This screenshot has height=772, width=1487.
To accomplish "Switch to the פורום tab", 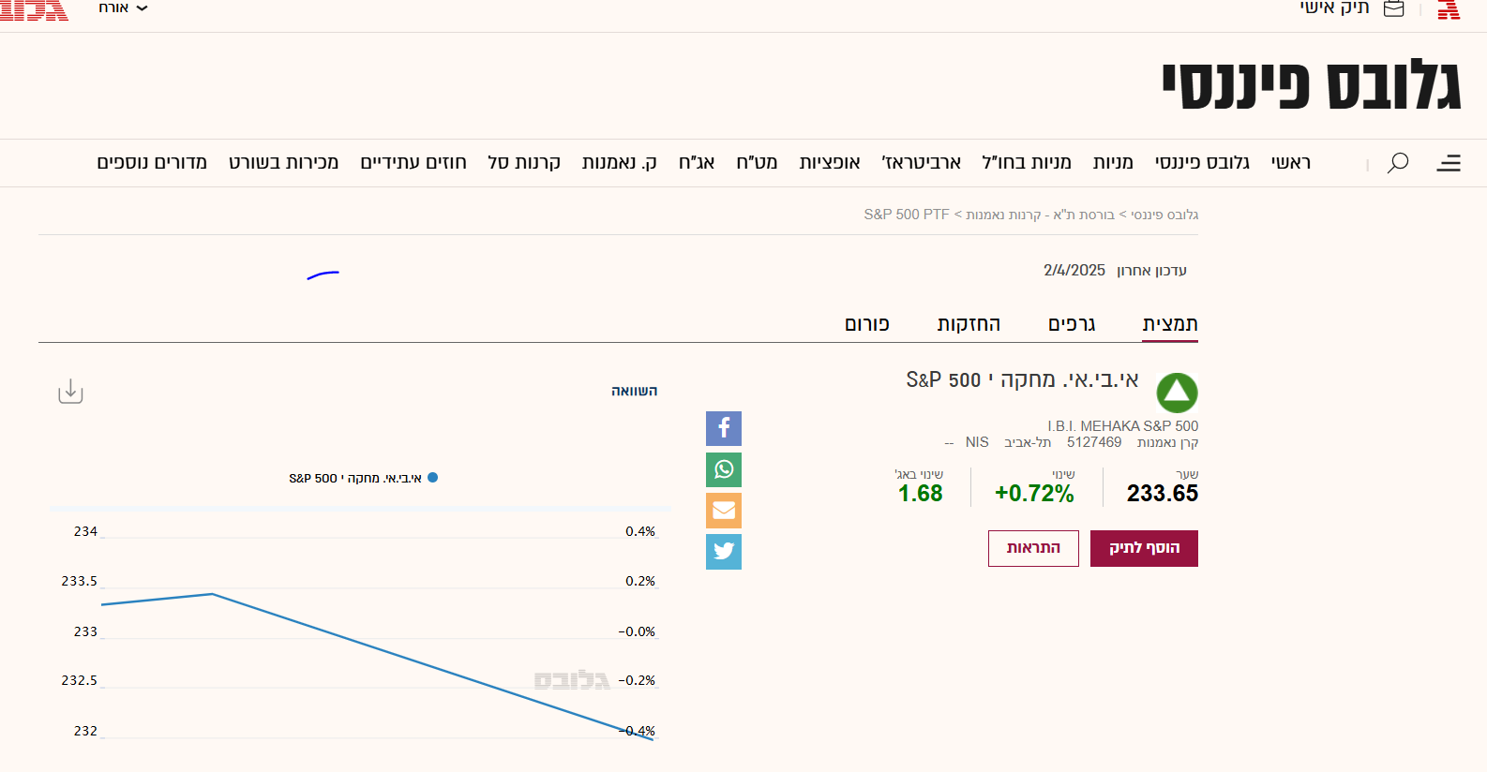I will coord(867,324).
